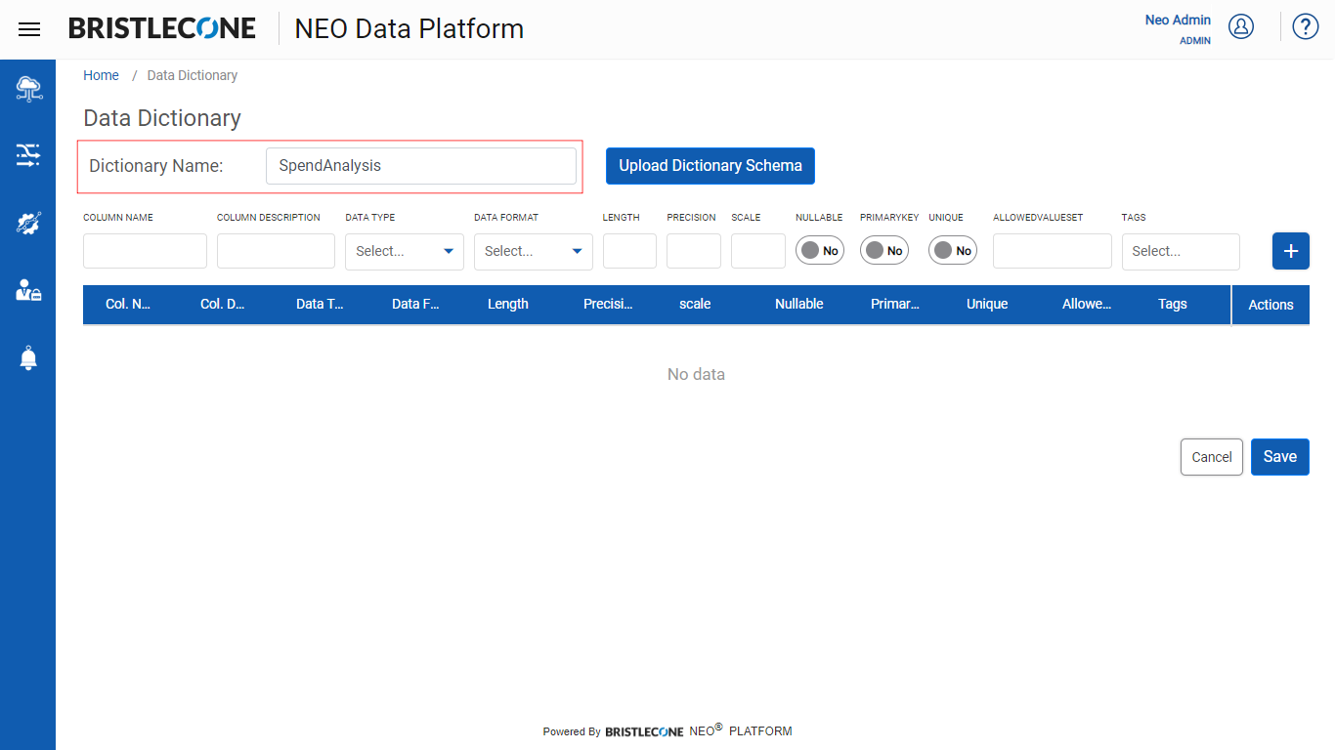Open the user access lock sidebar icon
The height and width of the screenshot is (750, 1335).
pos(28,290)
